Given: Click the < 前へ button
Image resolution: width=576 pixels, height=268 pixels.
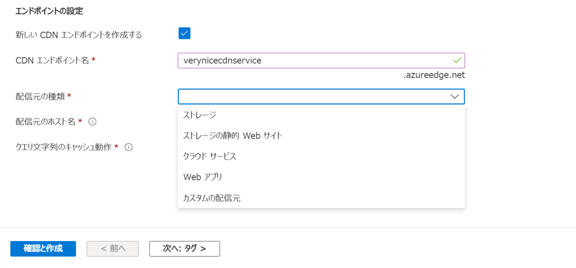Looking at the screenshot, I should click(113, 249).
